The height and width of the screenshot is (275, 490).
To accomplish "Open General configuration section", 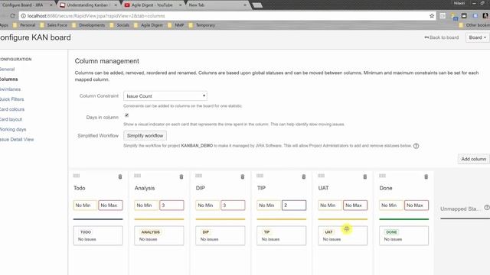I will tap(7, 70).
